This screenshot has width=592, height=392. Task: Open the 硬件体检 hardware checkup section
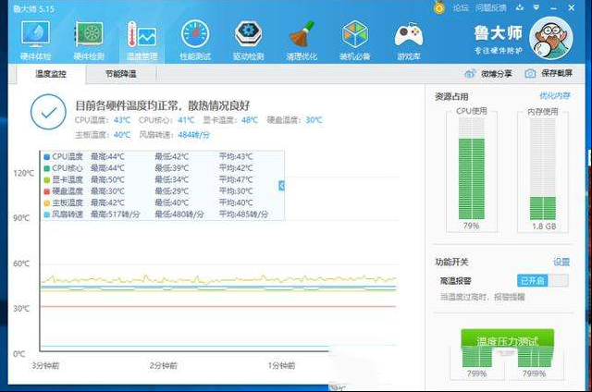coord(35,41)
